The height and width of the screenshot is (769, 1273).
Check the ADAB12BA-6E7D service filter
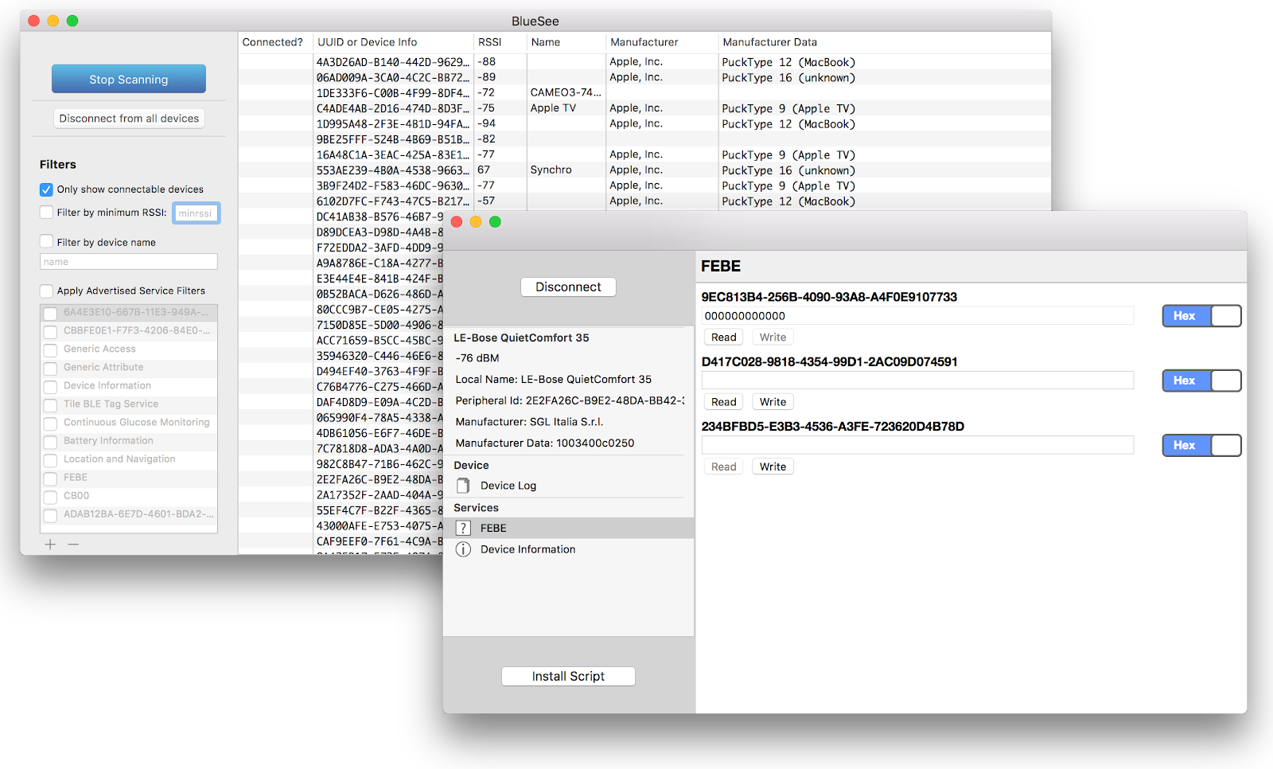(50, 514)
